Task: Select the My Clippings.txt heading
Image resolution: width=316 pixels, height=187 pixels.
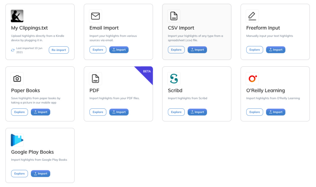Action: tap(29, 28)
